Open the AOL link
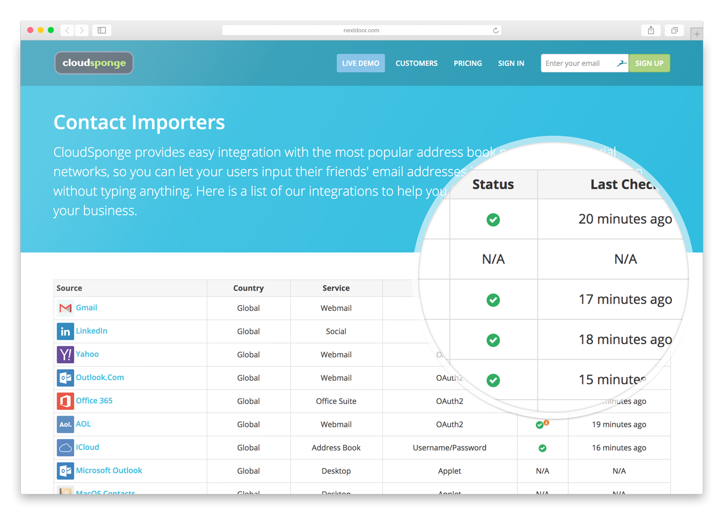 [83, 424]
